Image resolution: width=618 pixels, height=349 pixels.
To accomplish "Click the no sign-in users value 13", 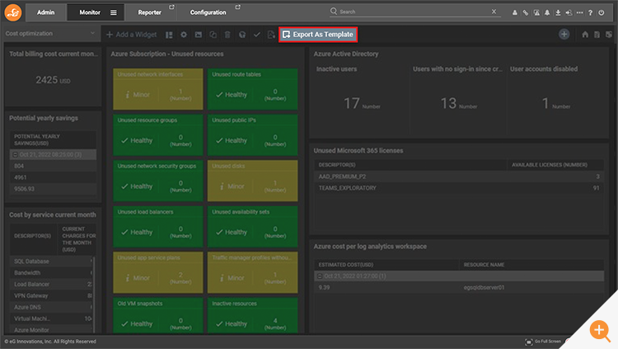I will [448, 103].
